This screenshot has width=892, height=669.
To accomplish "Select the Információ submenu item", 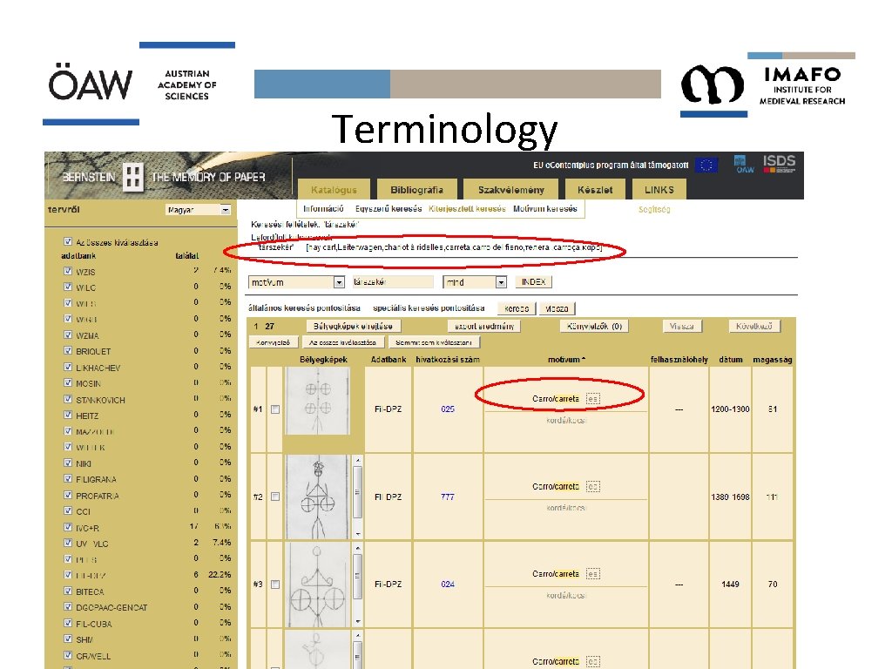I will pos(323,209).
